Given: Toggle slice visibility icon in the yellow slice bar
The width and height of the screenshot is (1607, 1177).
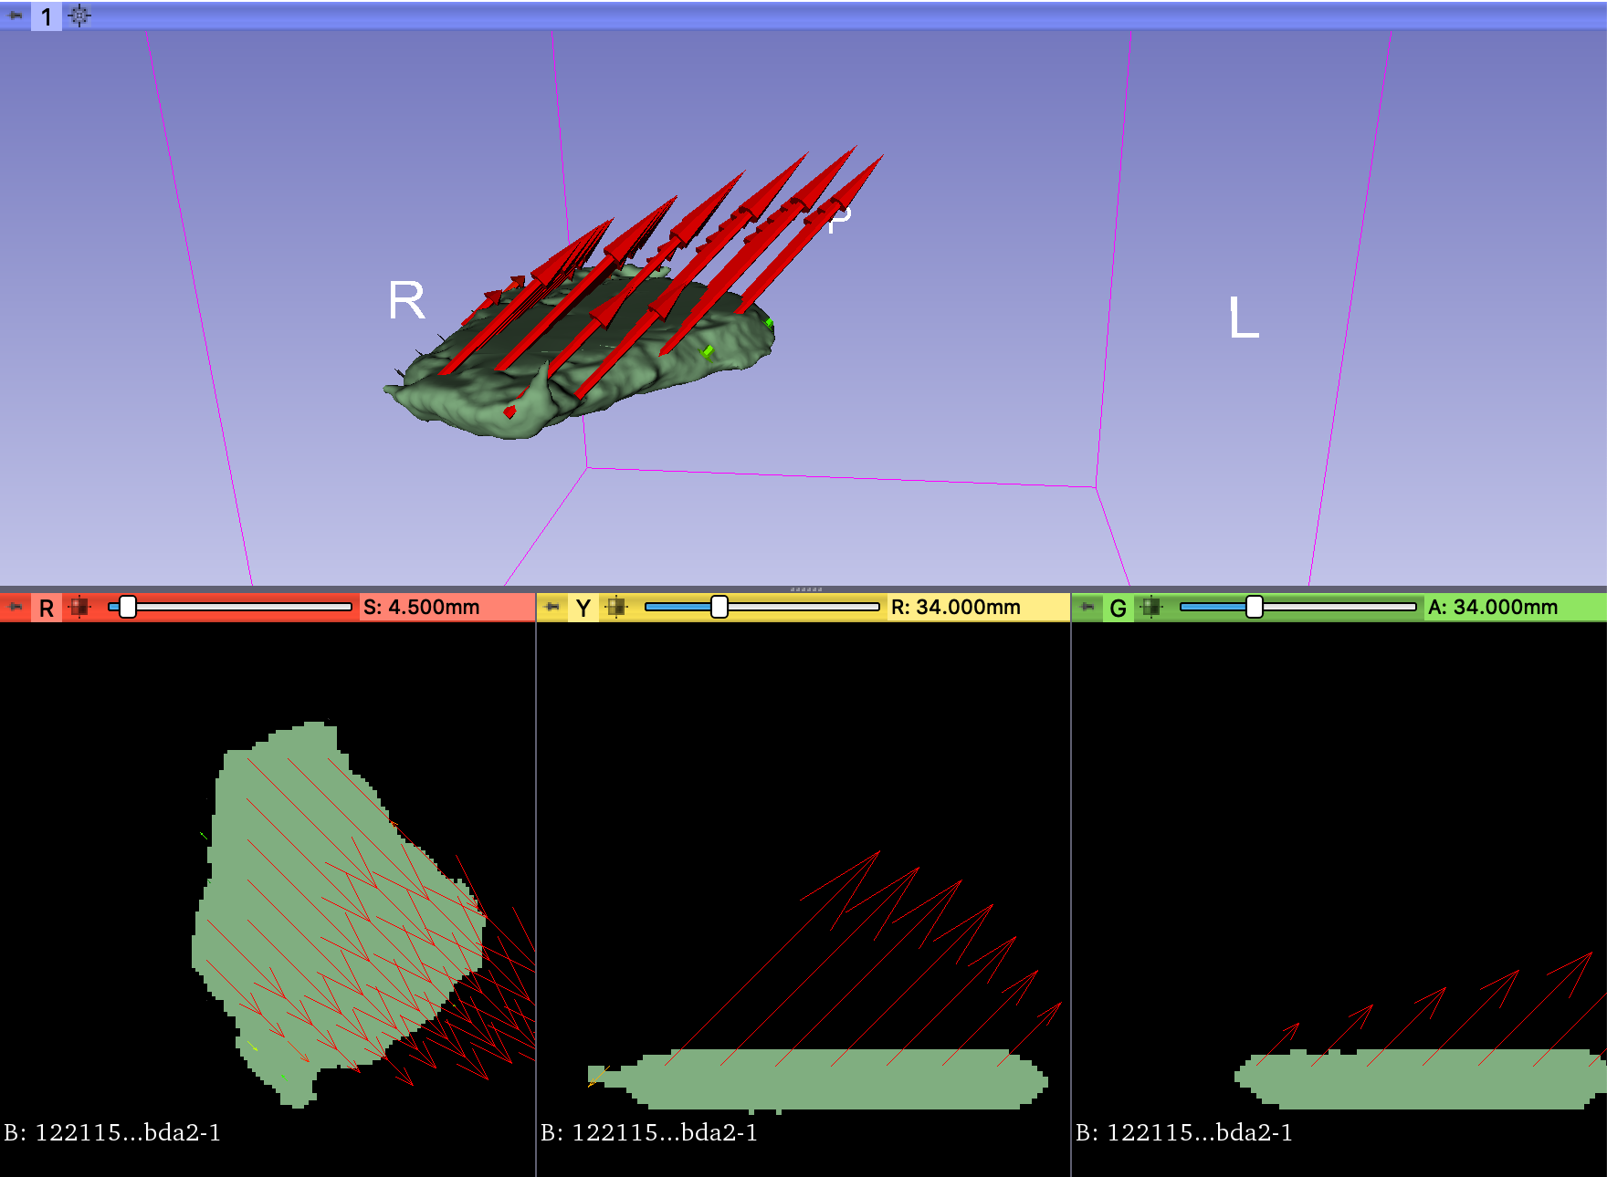Looking at the screenshot, I should point(618,606).
